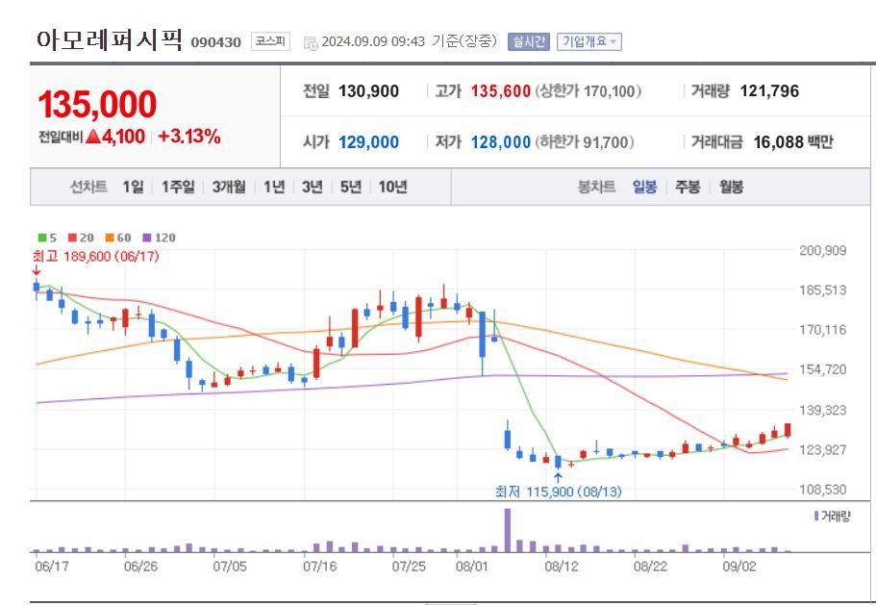Select the 3개월 line chart tab
The height and width of the screenshot is (605, 876).
pos(229,187)
